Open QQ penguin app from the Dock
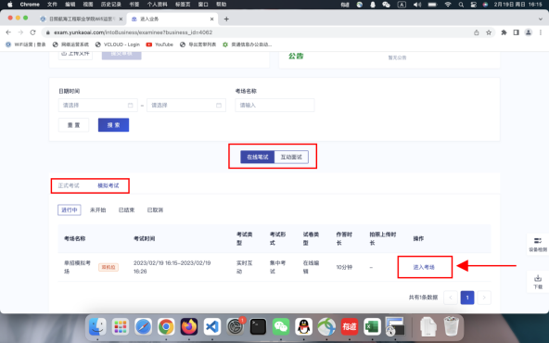 click(x=303, y=327)
